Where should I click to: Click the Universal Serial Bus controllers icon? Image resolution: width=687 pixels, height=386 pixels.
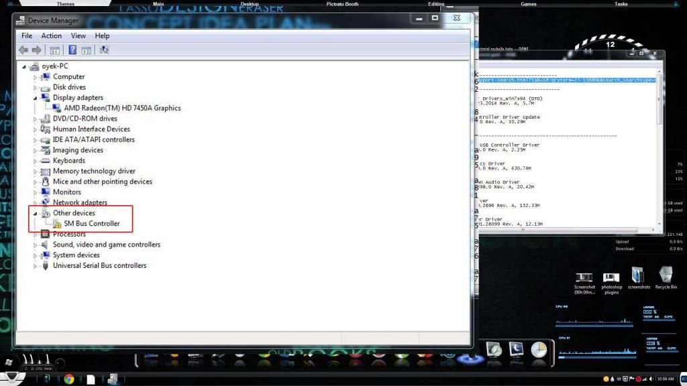pyautogui.click(x=45, y=265)
